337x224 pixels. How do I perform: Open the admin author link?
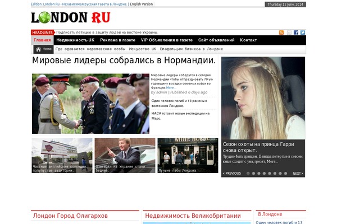(x=161, y=92)
